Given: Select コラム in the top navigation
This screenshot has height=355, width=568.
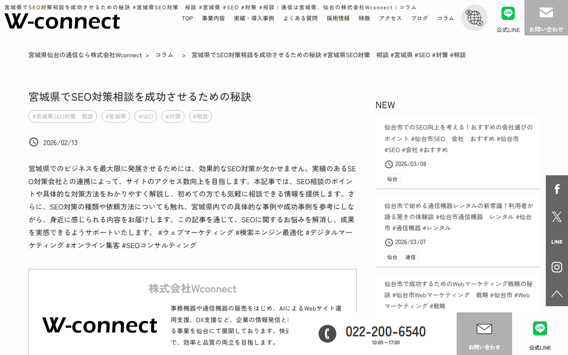Looking at the screenshot, I should click(445, 18).
